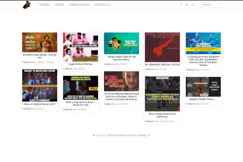
Task: Open the Contact Us page
Action: click(102, 5)
